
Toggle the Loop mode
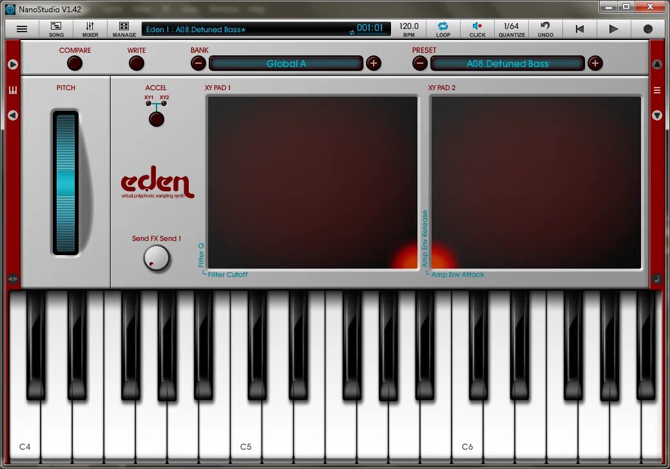pyautogui.click(x=443, y=29)
